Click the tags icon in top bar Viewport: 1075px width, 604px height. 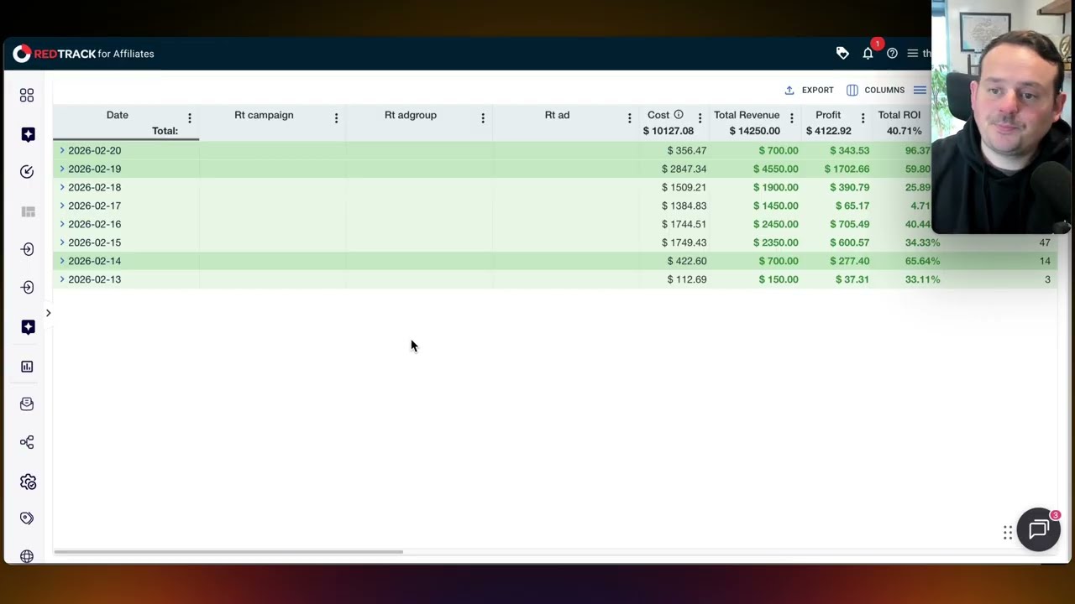842,53
